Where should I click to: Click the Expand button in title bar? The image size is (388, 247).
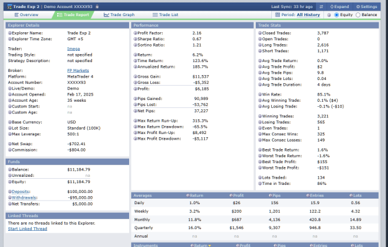coord(340,7)
